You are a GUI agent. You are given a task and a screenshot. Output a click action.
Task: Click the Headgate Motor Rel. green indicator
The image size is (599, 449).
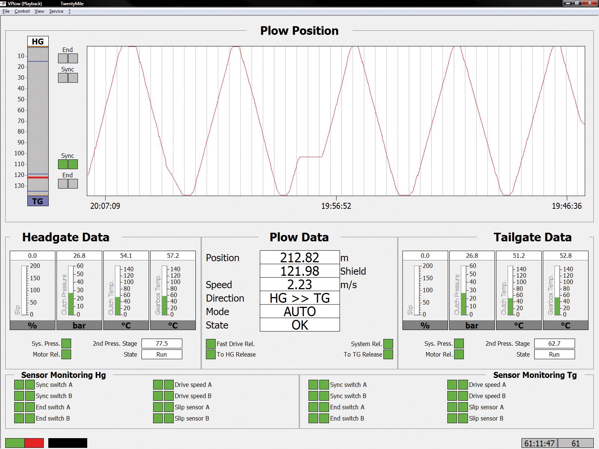pos(66,354)
